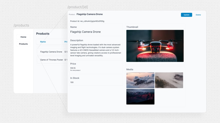Click the header title Flagship Camera Drone
220x123 pixels.
coord(89,14)
